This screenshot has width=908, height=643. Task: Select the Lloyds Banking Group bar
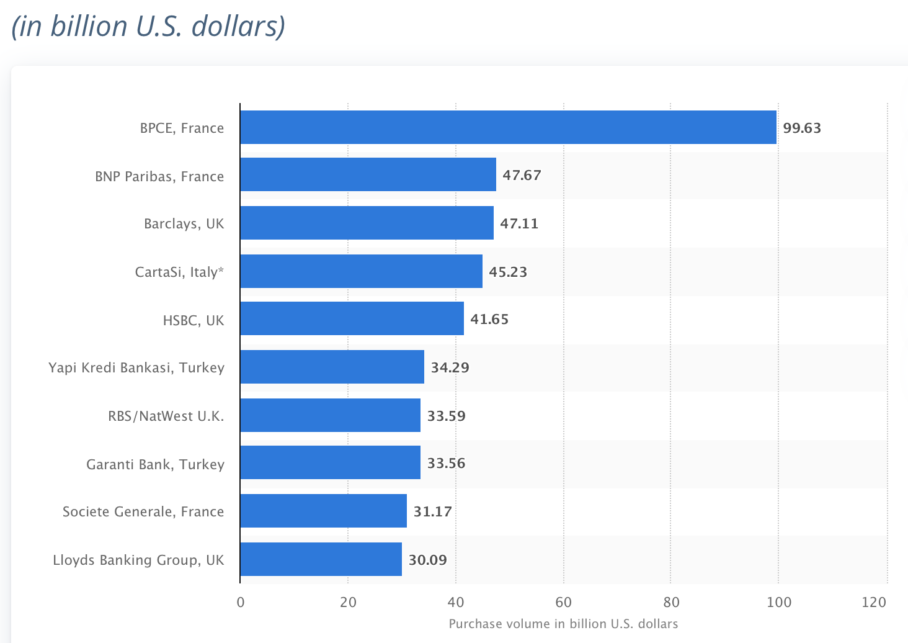[321, 559]
